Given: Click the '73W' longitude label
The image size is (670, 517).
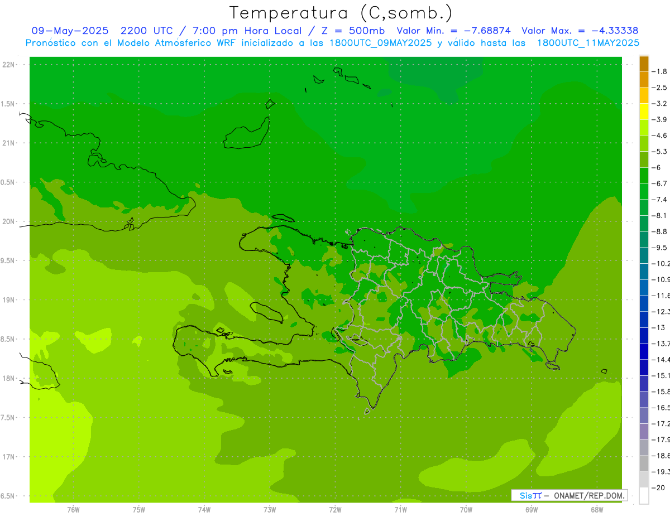Looking at the screenshot, I should 270,509.
